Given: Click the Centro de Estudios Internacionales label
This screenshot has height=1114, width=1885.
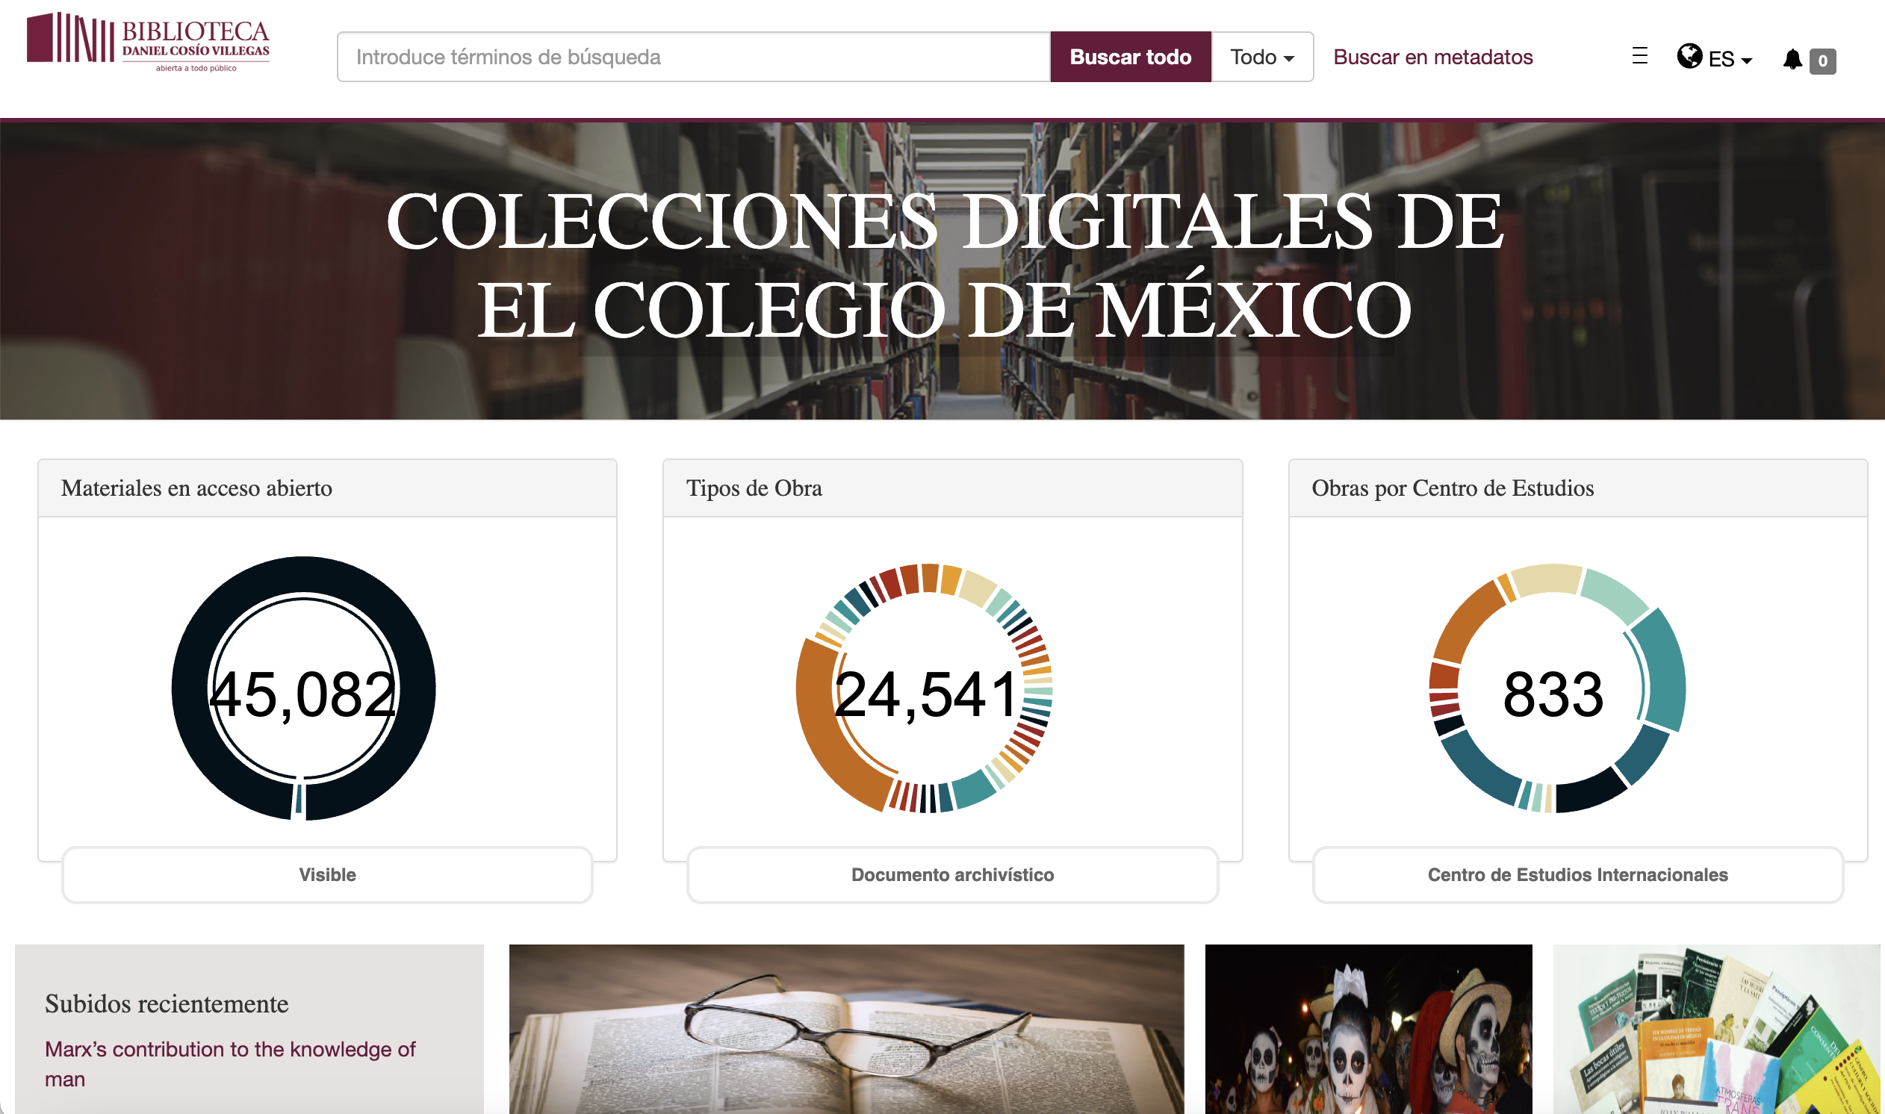Looking at the screenshot, I should click(x=1578, y=874).
